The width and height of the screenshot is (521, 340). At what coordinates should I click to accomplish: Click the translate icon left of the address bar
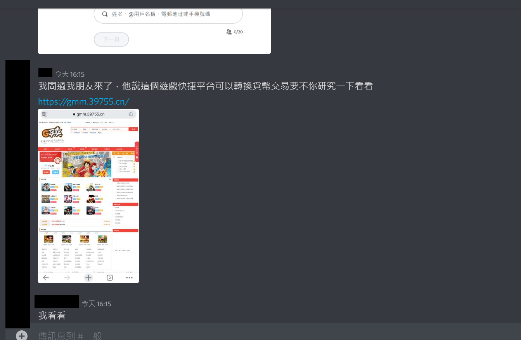(45, 114)
